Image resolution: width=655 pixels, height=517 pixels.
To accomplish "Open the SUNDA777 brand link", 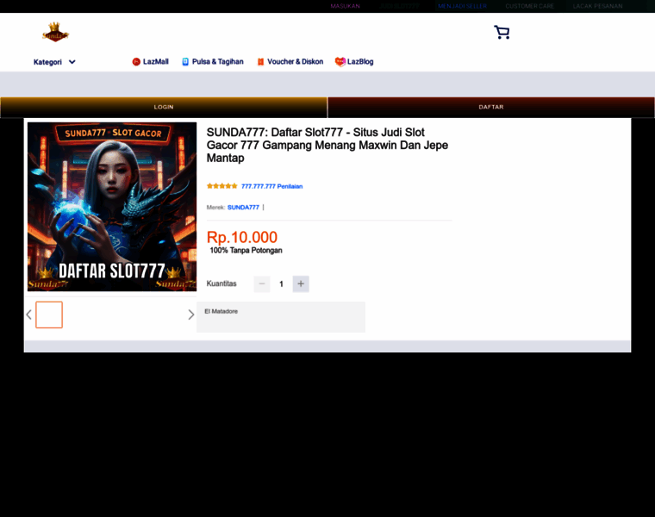I will click(x=243, y=208).
